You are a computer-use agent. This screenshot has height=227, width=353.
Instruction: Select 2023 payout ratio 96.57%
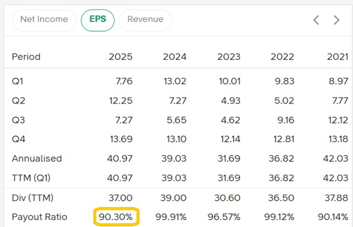point(224,217)
